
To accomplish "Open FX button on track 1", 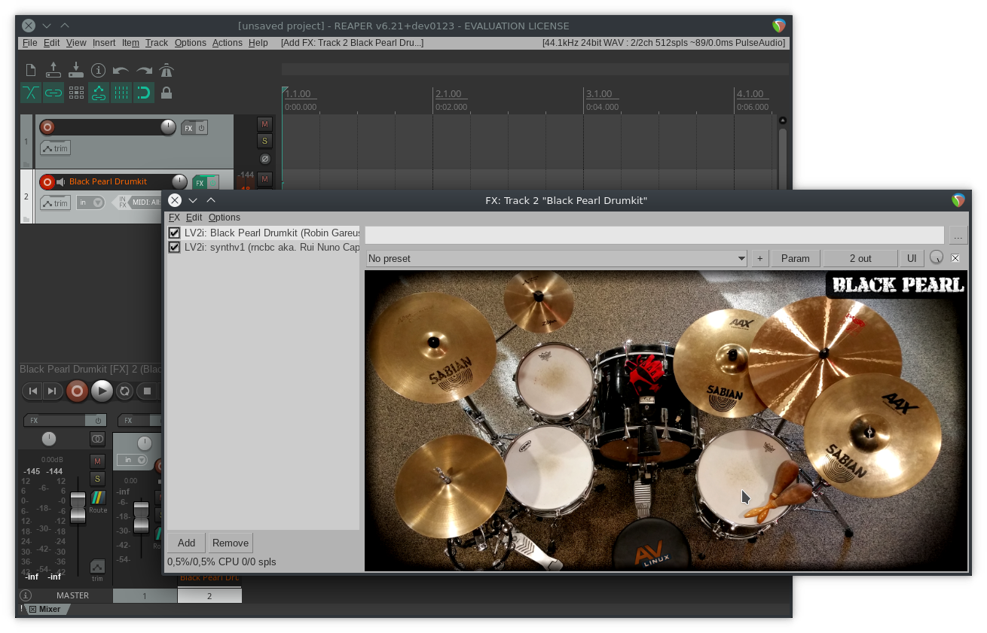I will click(x=188, y=128).
